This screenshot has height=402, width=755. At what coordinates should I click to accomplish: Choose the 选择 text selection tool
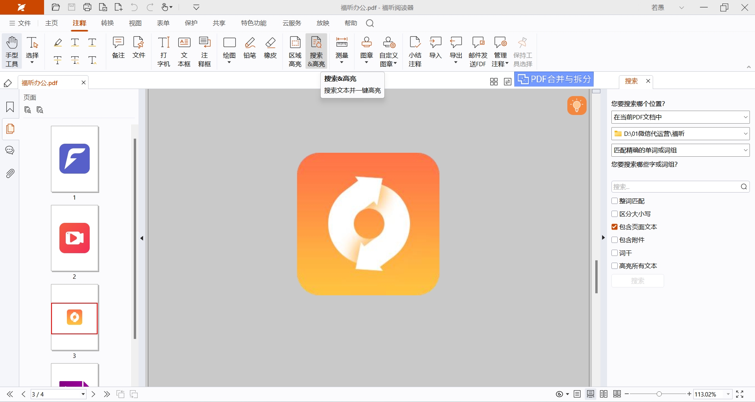click(32, 51)
